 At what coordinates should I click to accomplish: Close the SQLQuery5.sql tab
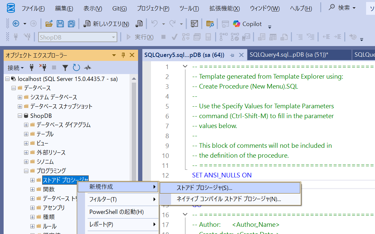pos(241,55)
